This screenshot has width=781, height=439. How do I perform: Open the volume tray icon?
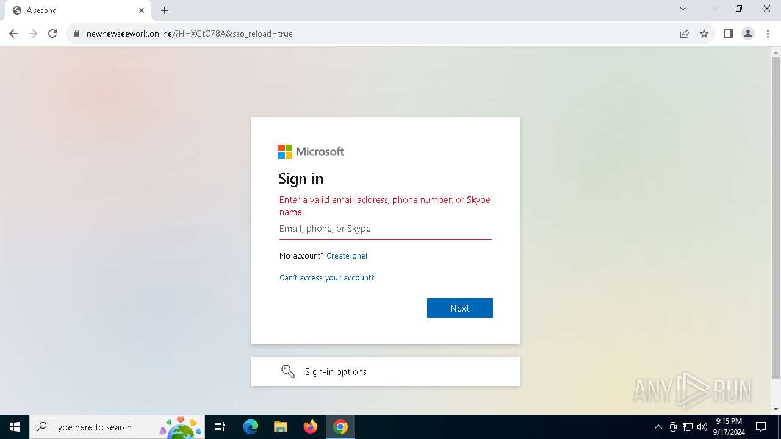pyautogui.click(x=702, y=427)
